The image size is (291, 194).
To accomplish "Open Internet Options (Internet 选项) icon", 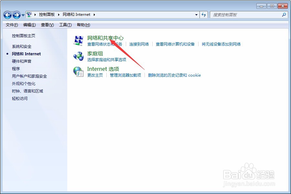I will (x=78, y=71).
